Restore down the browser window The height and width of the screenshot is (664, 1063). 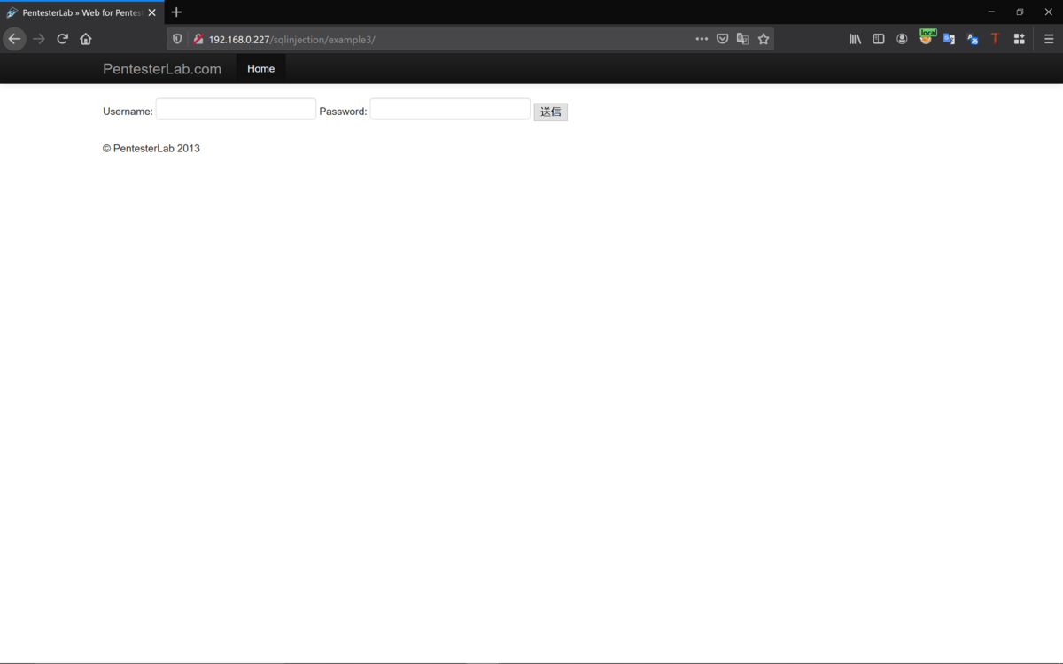pyautogui.click(x=1020, y=12)
